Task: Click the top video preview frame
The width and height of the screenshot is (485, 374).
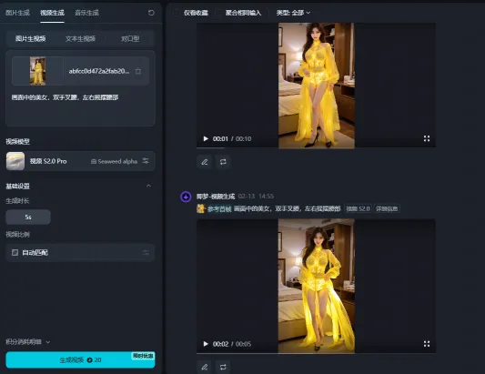Action: pos(317,86)
